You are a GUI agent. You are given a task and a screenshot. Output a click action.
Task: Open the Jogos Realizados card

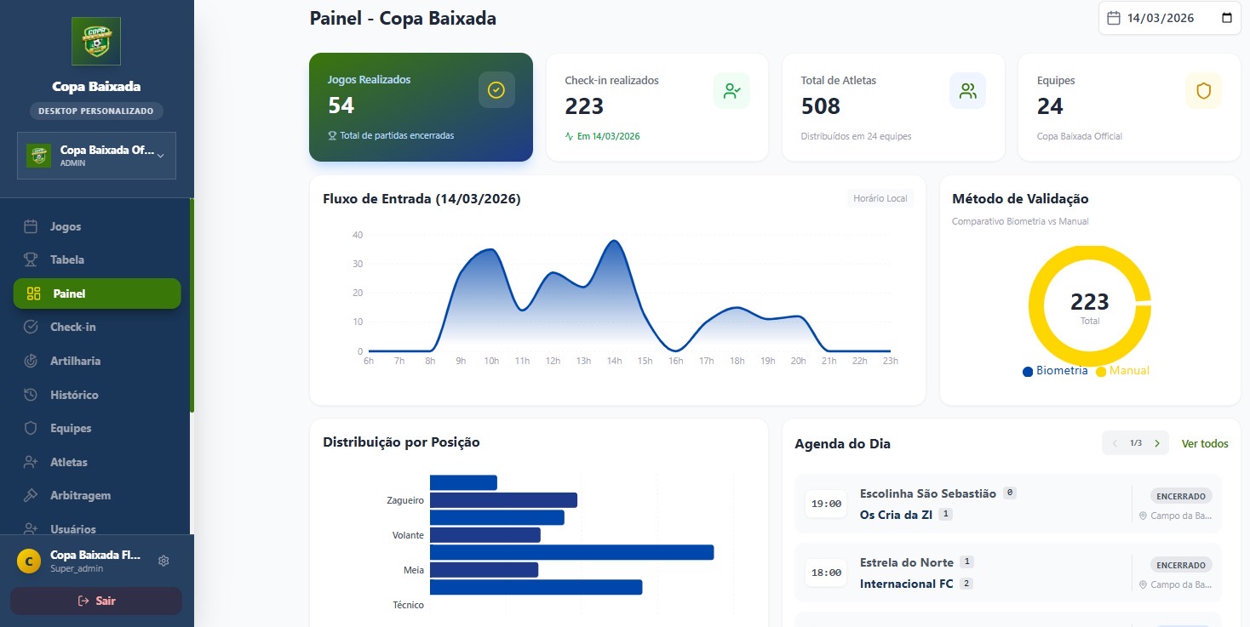[x=421, y=107]
